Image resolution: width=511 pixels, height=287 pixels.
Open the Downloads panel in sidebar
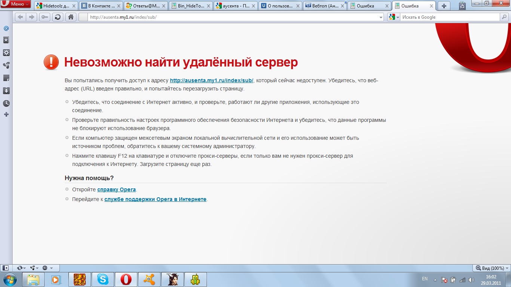pyautogui.click(x=6, y=91)
